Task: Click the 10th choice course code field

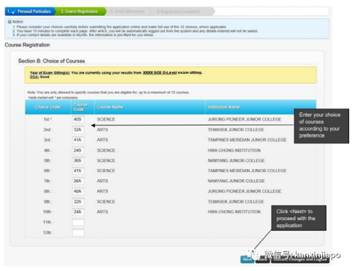Action: pos(78,212)
